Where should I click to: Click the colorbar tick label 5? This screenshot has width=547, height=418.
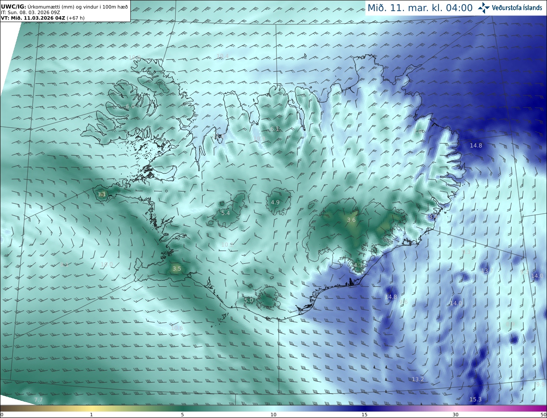click(182, 415)
